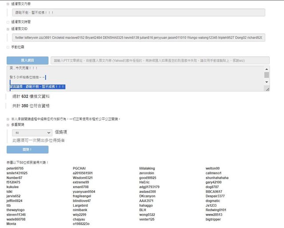This screenshot has height=228, width=284.
Task: Click the content filter field with �René不倒 text
Action: (138, 13)
